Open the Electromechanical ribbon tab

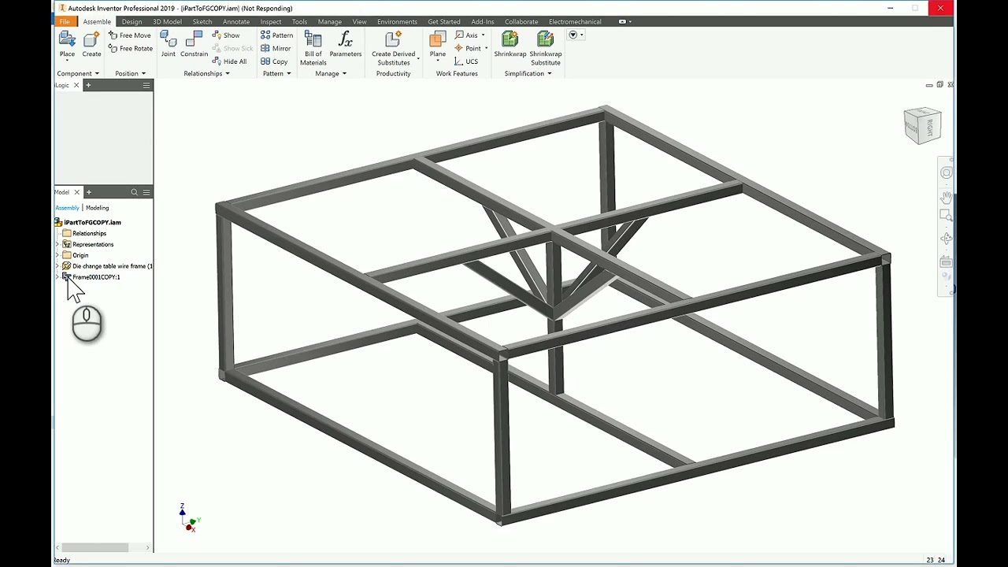point(575,21)
